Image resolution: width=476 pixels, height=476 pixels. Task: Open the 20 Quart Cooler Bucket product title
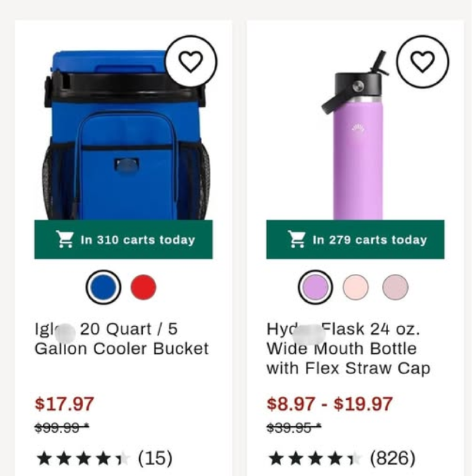[121, 339]
